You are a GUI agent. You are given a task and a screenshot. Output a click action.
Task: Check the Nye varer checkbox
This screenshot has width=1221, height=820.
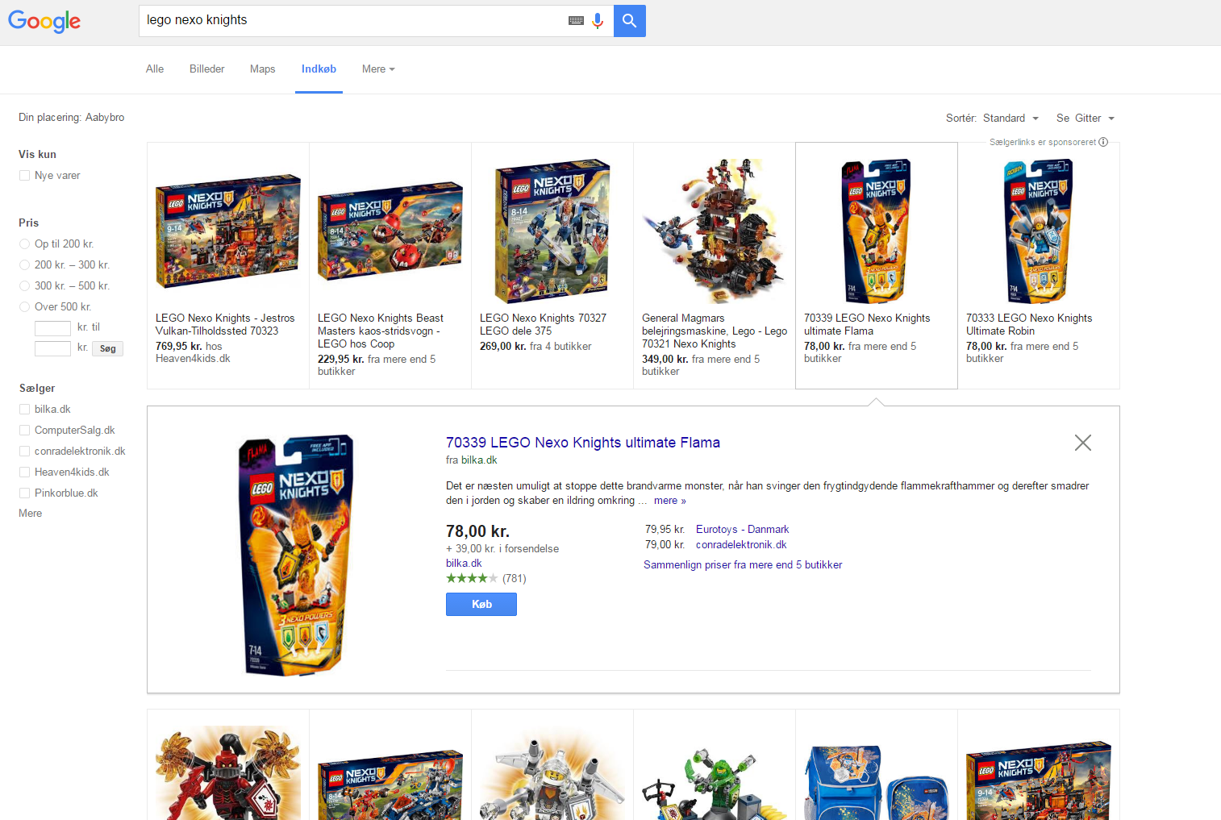(x=25, y=176)
